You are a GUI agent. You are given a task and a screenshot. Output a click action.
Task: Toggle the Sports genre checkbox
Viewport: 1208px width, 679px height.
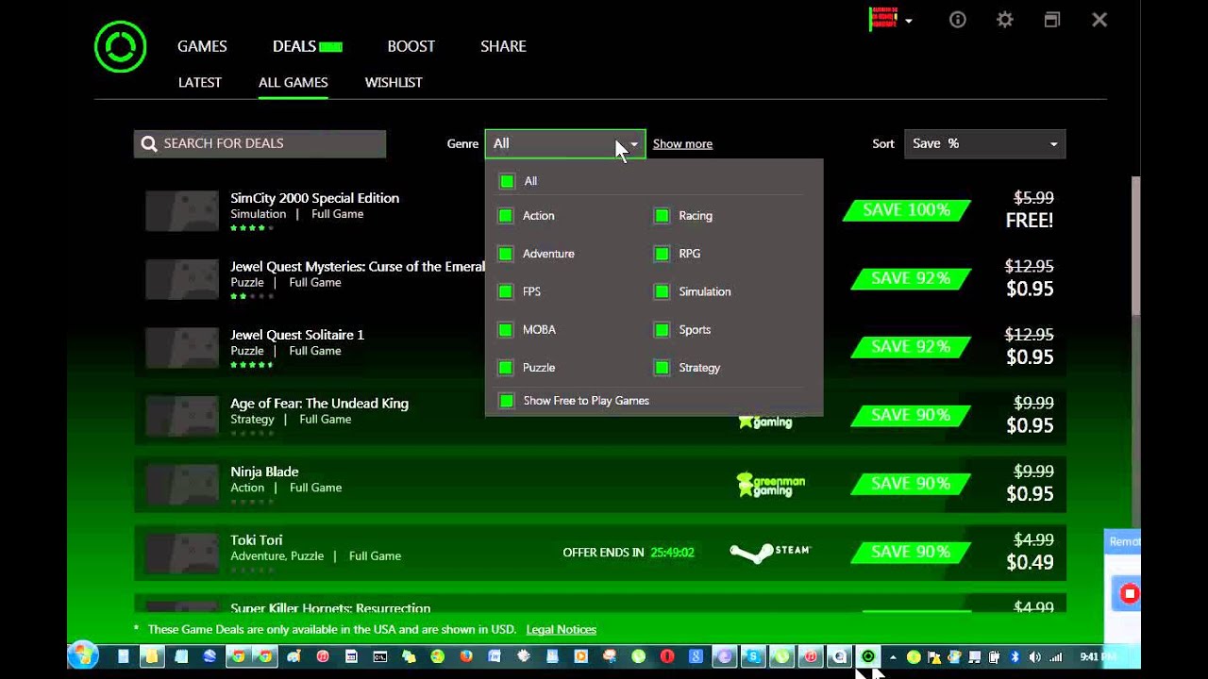(662, 330)
